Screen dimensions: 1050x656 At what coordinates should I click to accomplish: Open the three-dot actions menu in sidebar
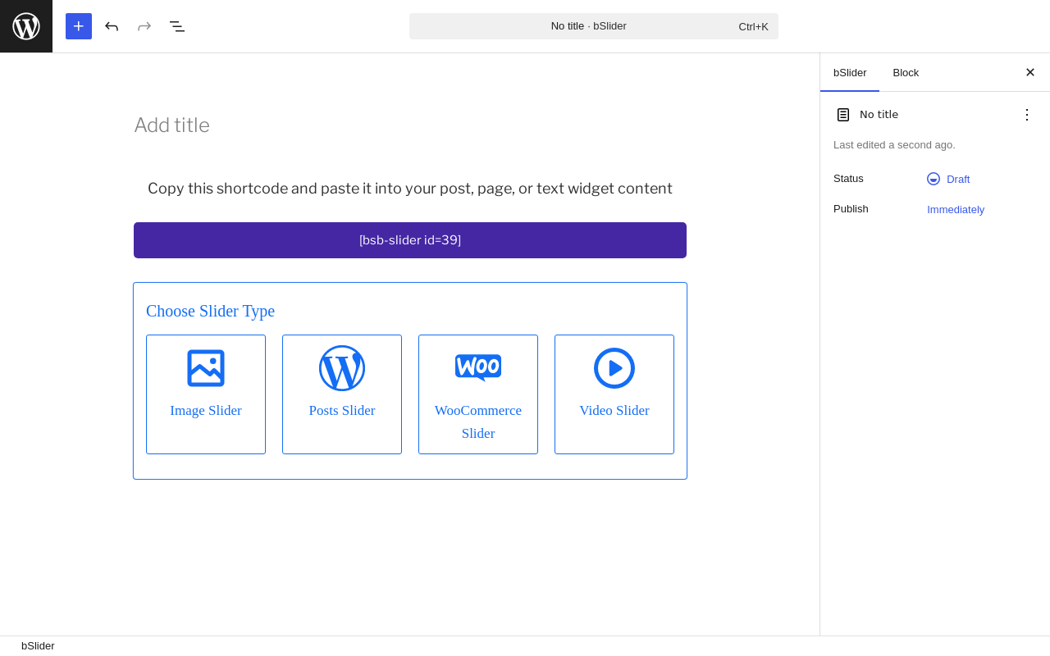[1027, 115]
